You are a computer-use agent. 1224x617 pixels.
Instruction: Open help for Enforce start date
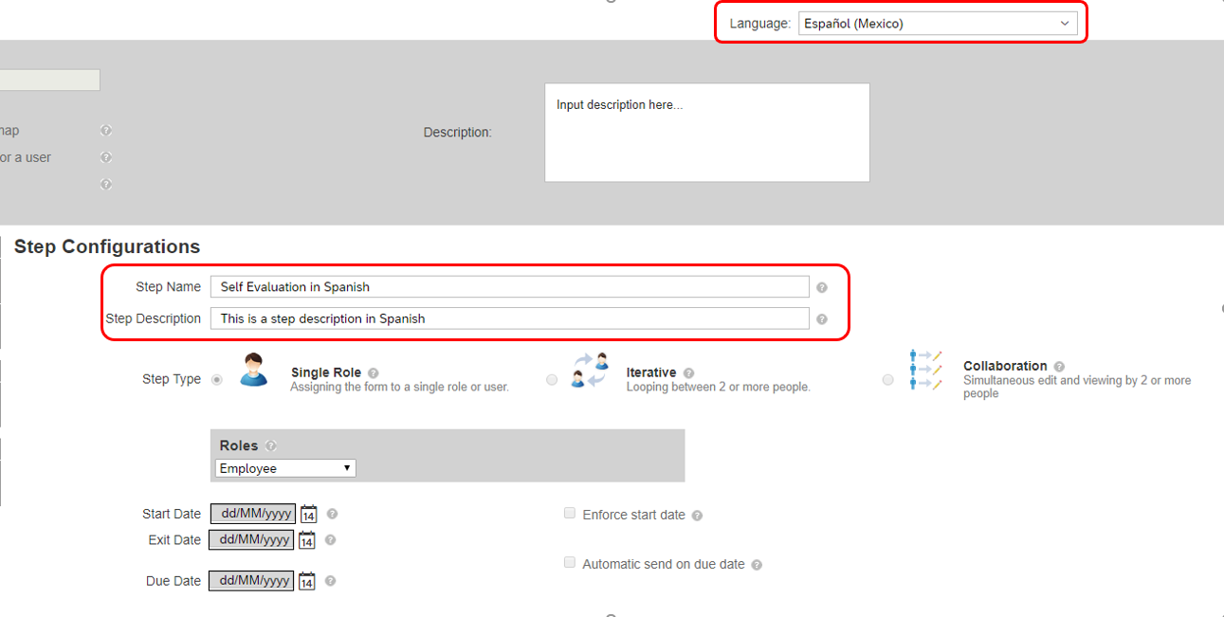(x=697, y=516)
